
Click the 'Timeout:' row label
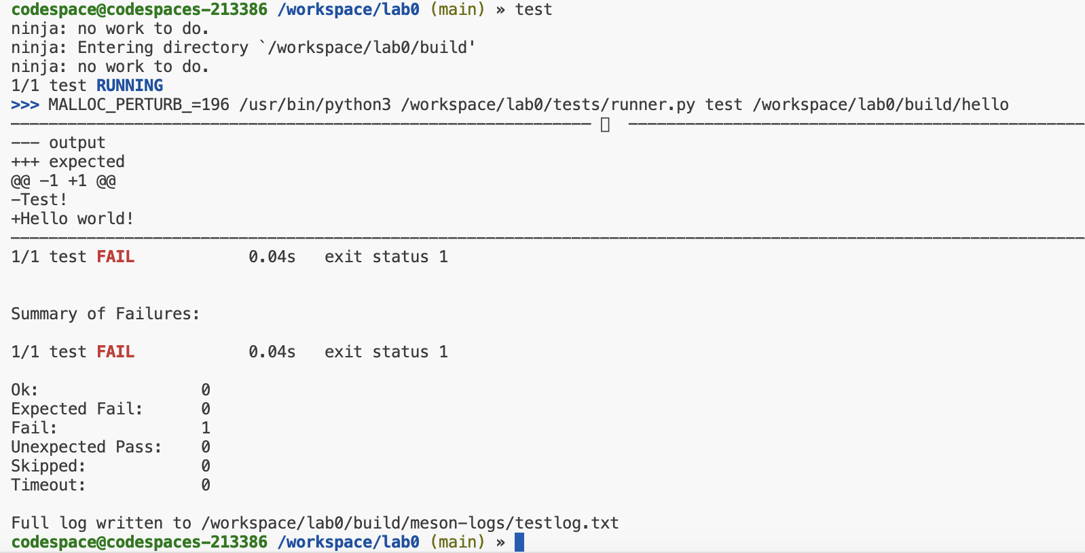tap(48, 485)
